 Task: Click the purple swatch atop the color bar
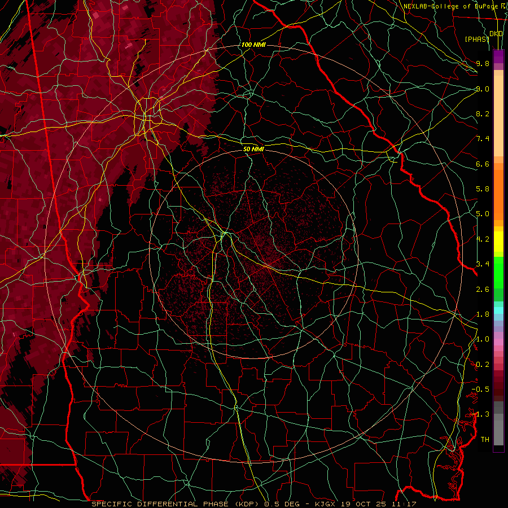pyautogui.click(x=498, y=56)
